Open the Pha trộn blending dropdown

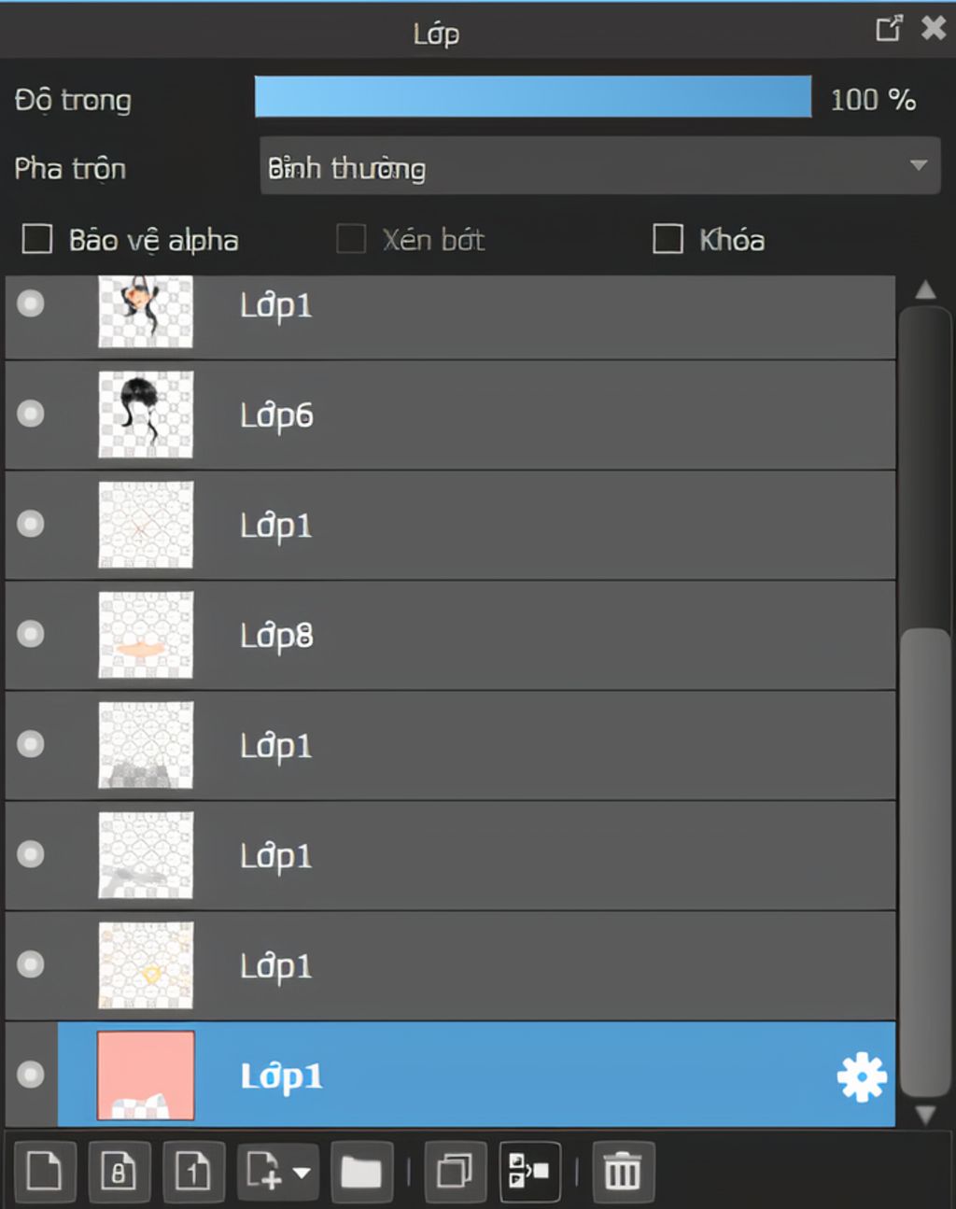pos(599,166)
